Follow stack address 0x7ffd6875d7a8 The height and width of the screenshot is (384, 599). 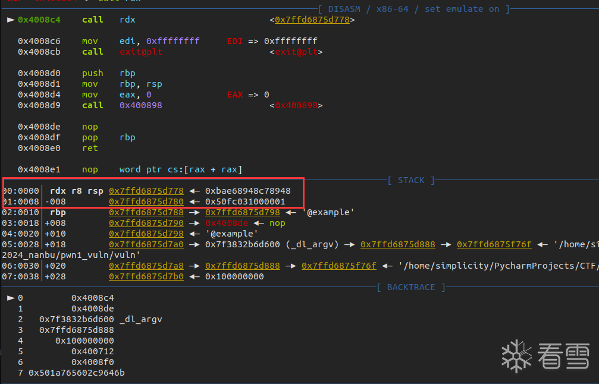146,266
